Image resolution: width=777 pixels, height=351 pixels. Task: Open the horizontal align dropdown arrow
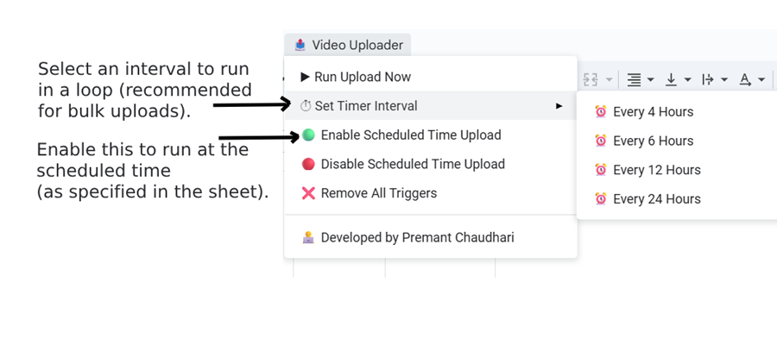tap(650, 80)
